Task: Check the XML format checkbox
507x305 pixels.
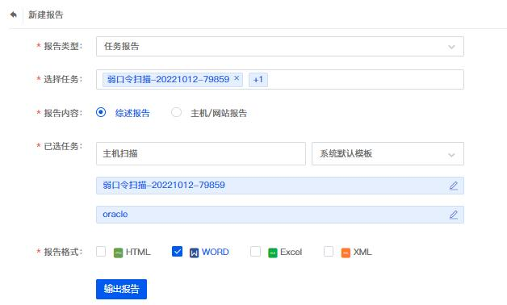Action: tap(329, 252)
